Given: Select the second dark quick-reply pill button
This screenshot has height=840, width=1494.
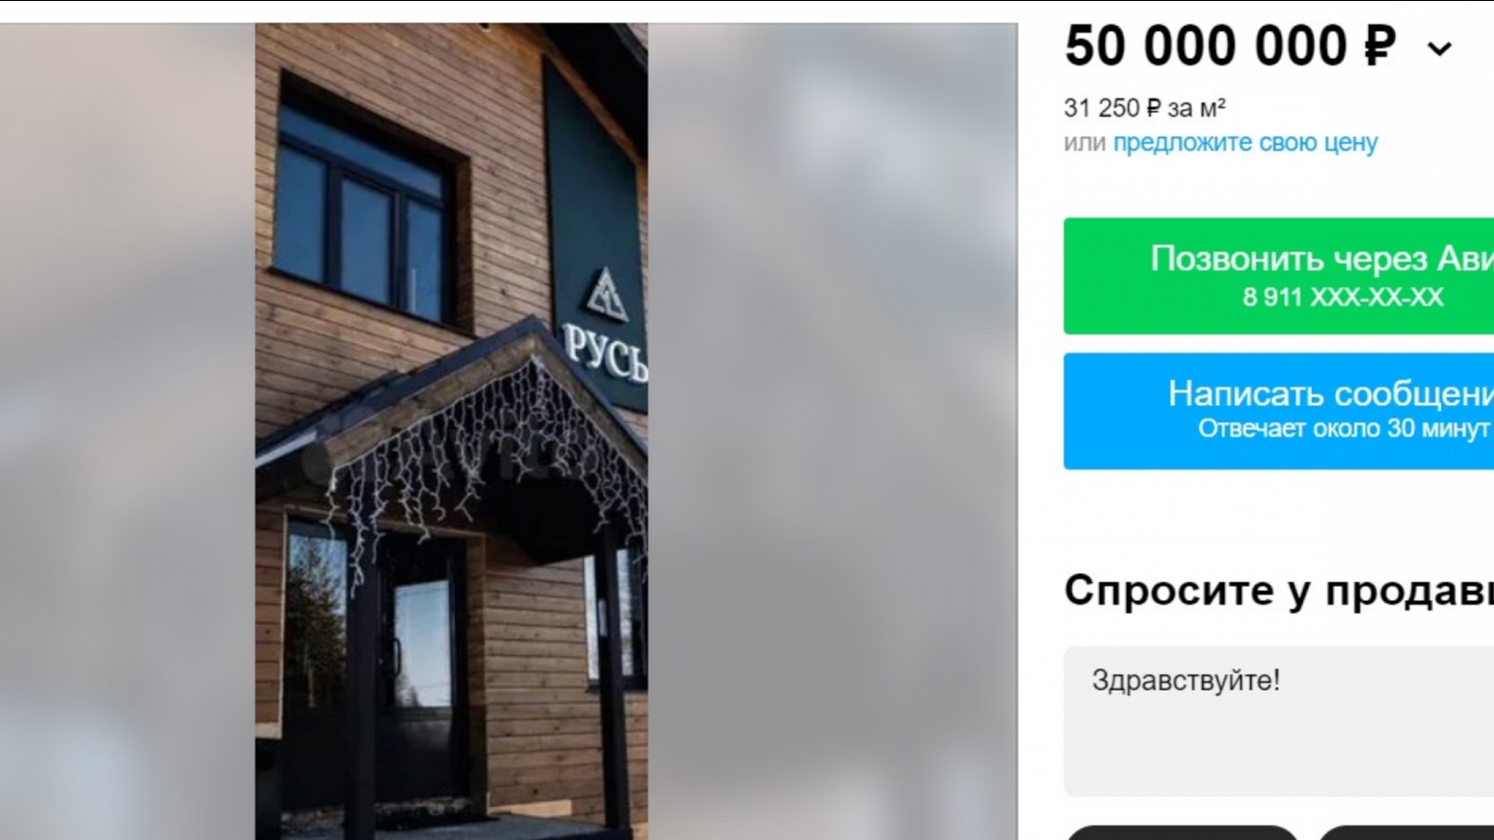Looking at the screenshot, I should 1405,833.
